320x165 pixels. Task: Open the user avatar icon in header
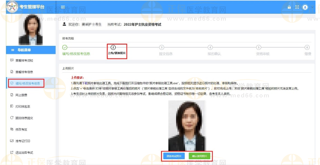tap(305, 7)
